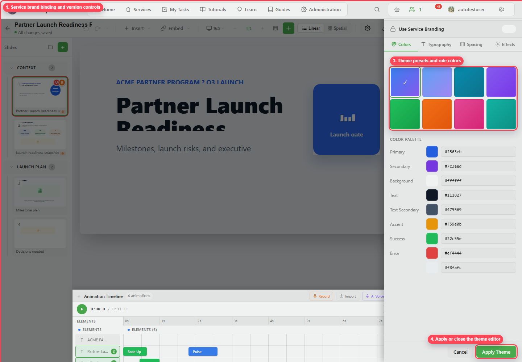Play the animation timeline

[82, 309]
